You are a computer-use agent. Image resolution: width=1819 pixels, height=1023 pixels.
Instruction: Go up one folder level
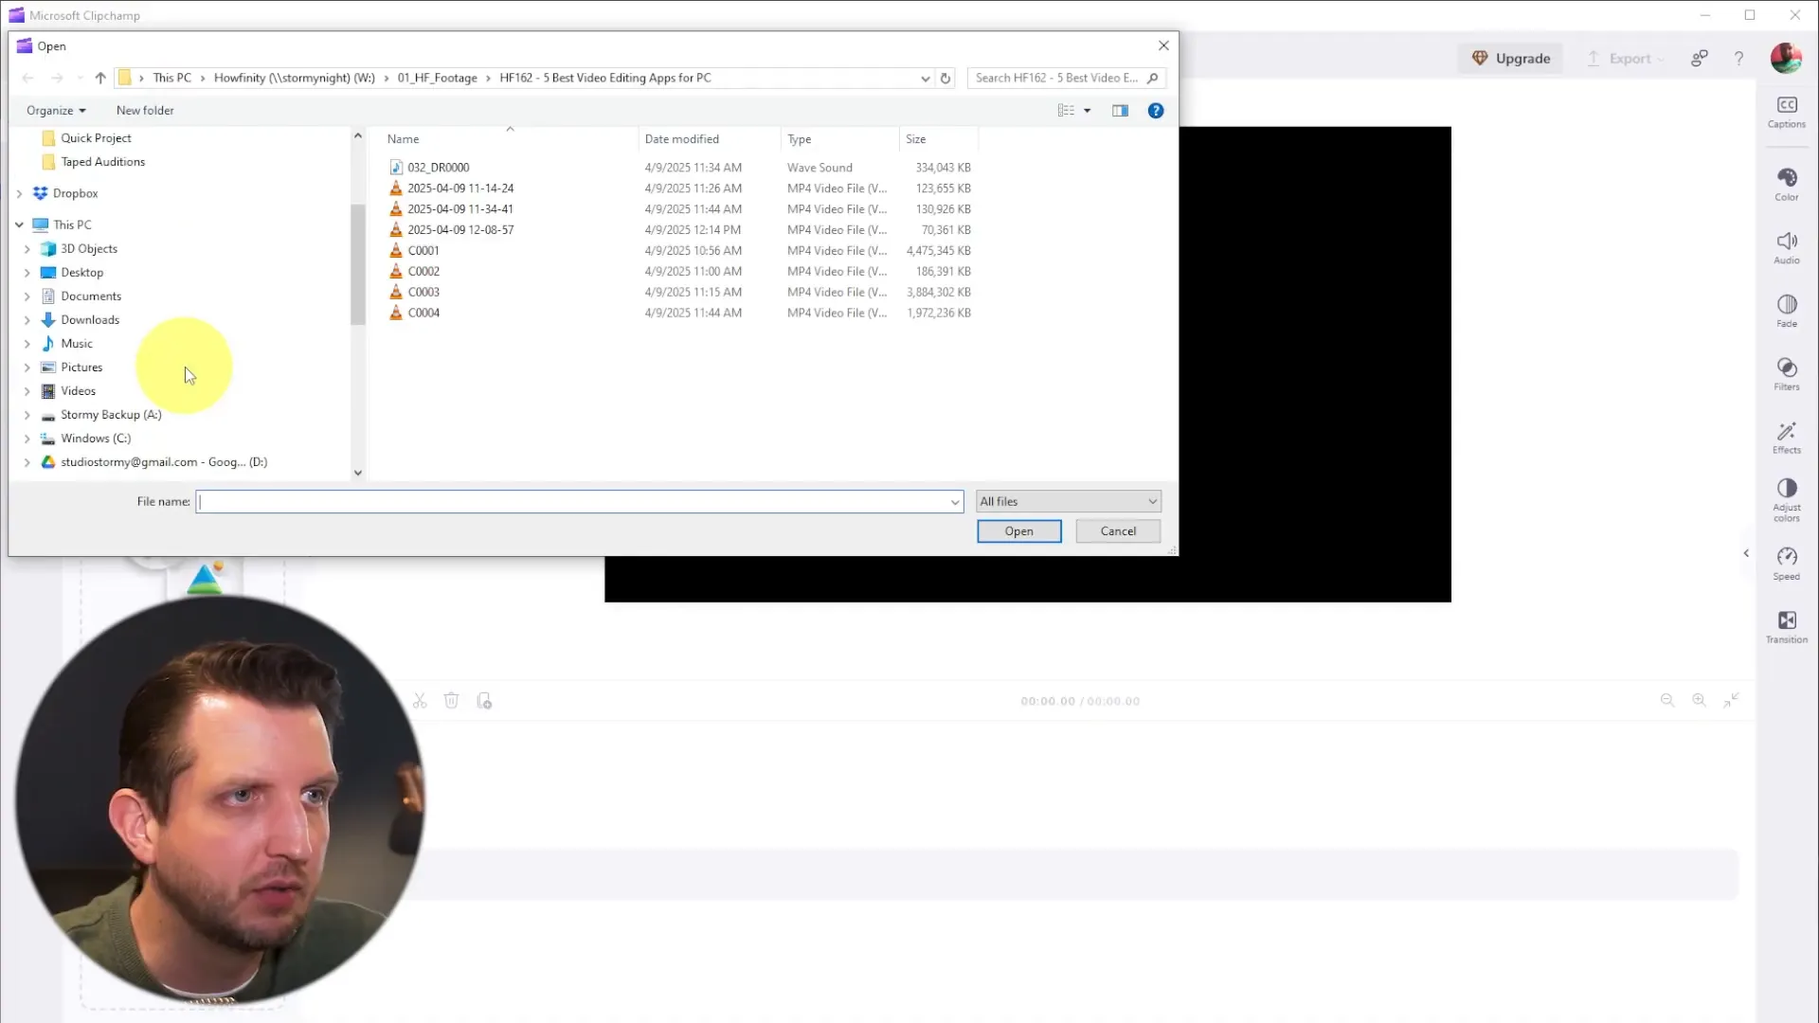100,79
